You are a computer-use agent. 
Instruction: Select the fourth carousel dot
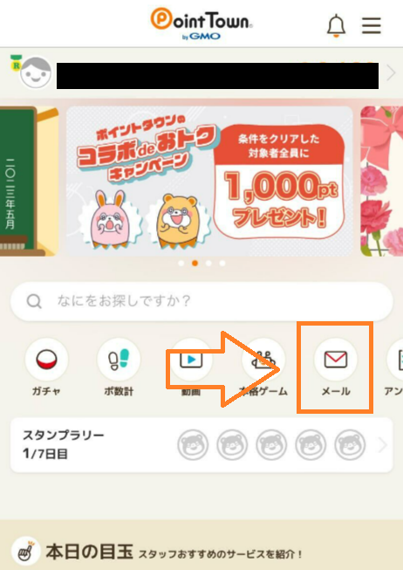[222, 264]
